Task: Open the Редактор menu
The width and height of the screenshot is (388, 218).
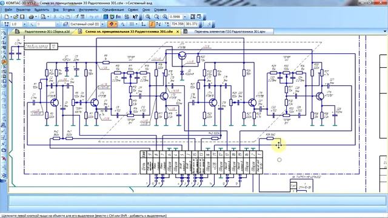Action: pyautogui.click(x=23, y=10)
